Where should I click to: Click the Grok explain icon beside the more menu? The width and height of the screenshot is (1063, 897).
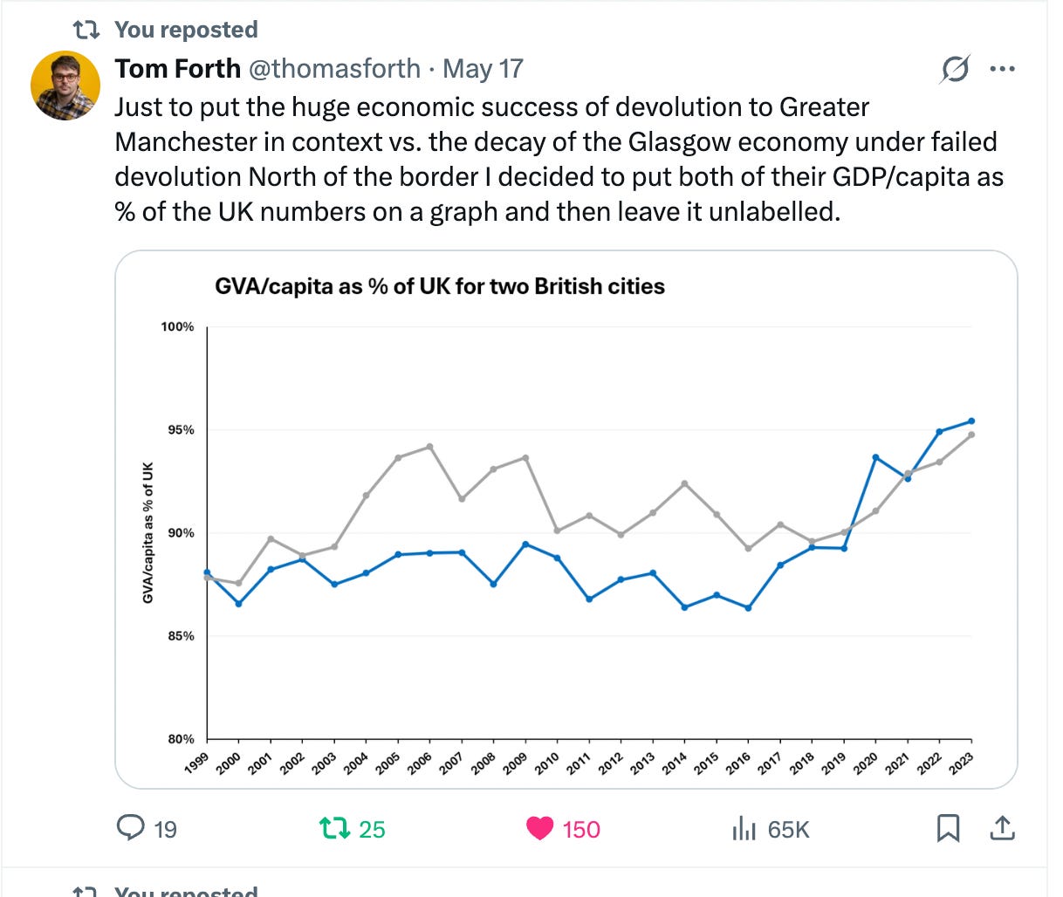pos(956,69)
